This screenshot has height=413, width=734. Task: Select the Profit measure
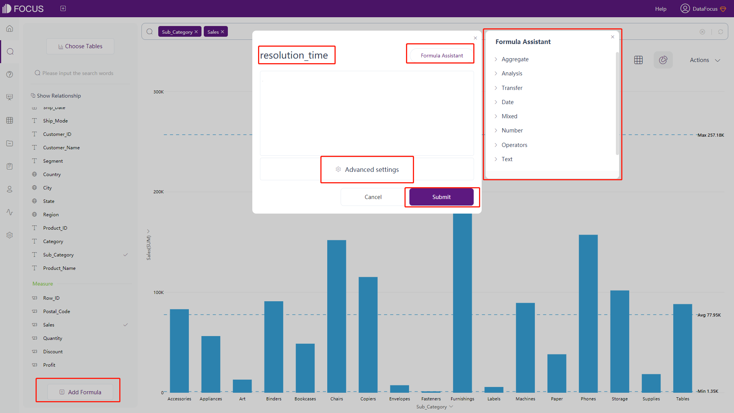pos(49,365)
